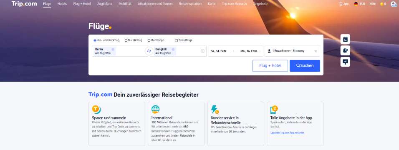
Task: Click the International globe icon
Action: (156, 109)
